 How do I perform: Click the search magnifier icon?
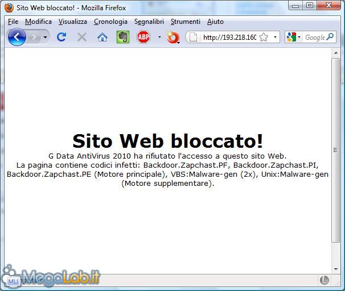[x=330, y=37]
